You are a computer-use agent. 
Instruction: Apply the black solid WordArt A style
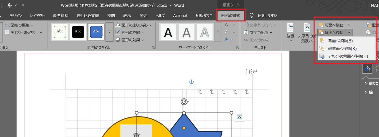tap(169, 32)
